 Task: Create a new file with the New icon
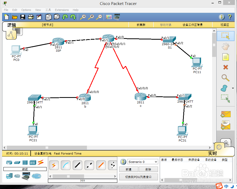[7, 17]
